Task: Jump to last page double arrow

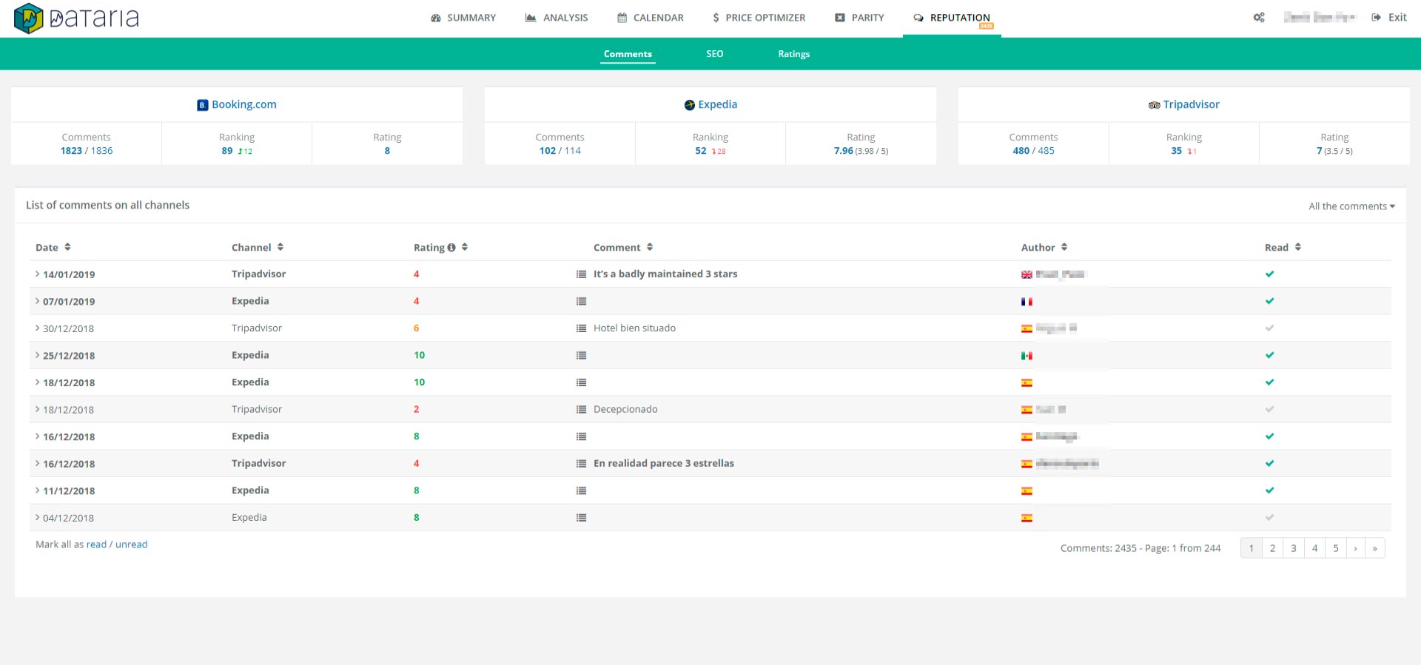Action: pos(1375,548)
